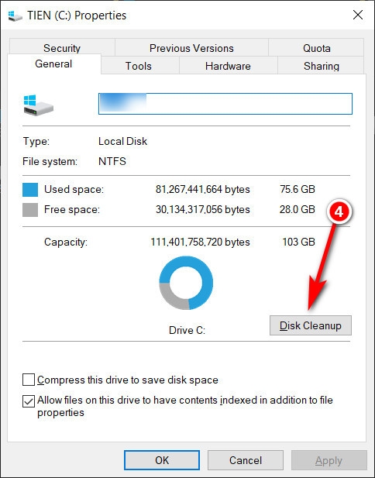
Task: Click the Cancel button
Action: click(246, 460)
